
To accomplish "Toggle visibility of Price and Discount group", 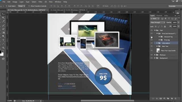I will coord(152,33).
